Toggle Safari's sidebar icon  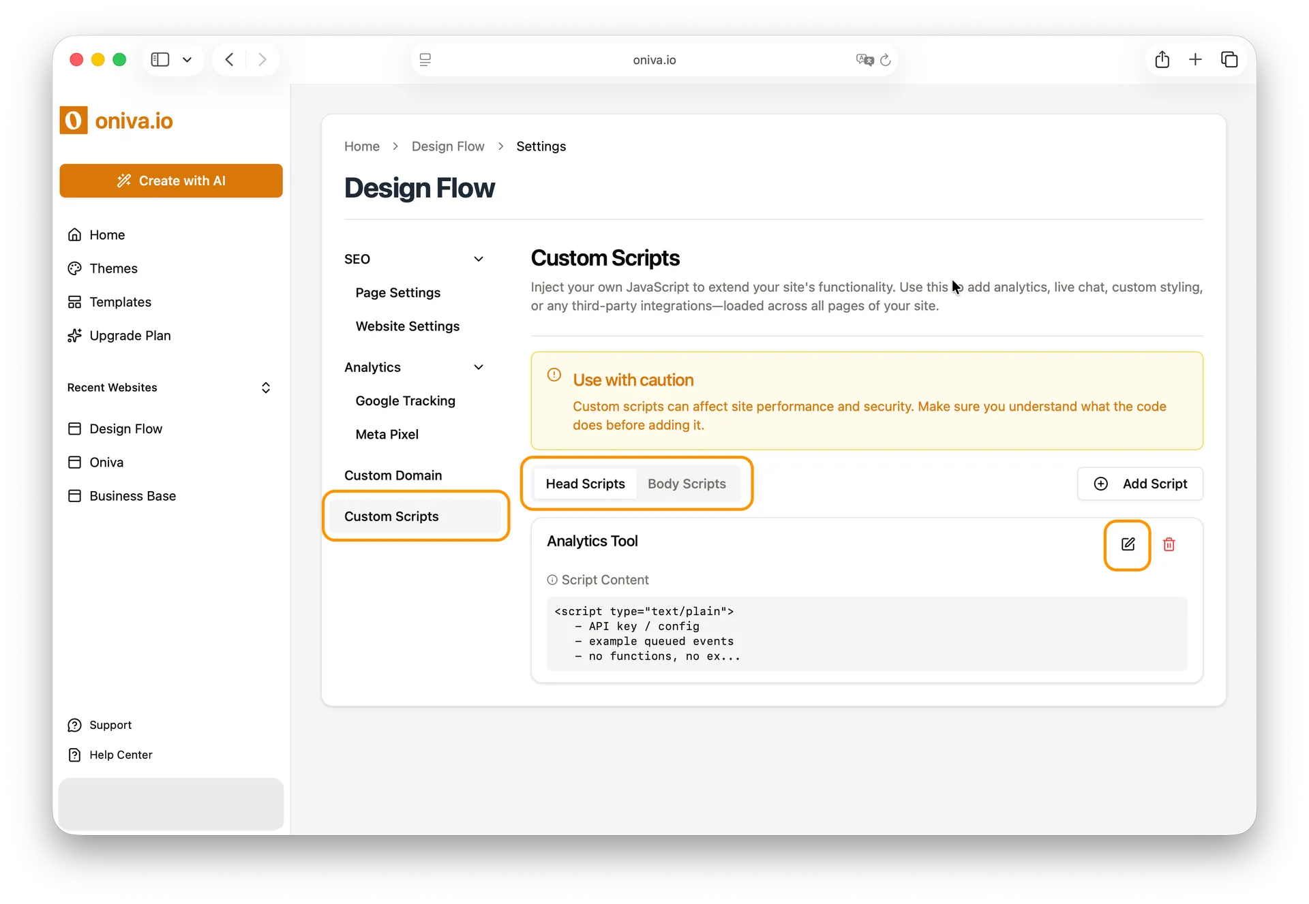pyautogui.click(x=159, y=59)
